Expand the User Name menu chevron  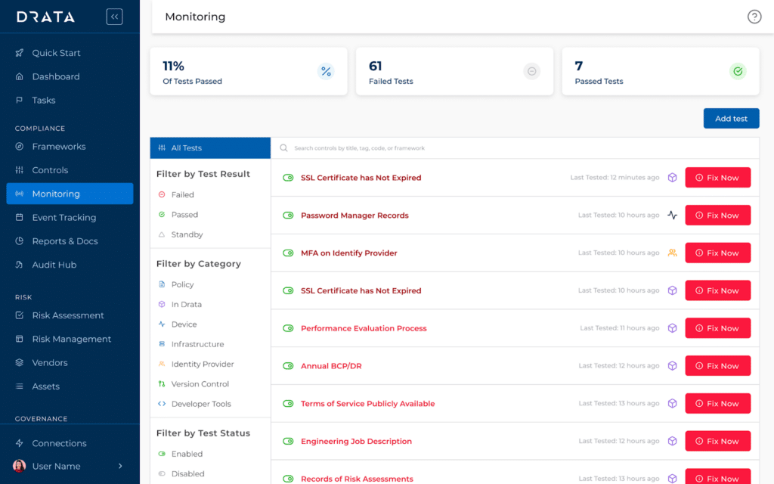pyautogui.click(x=120, y=467)
